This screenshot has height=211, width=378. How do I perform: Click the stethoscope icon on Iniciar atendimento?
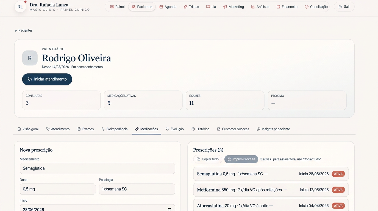coord(30,79)
